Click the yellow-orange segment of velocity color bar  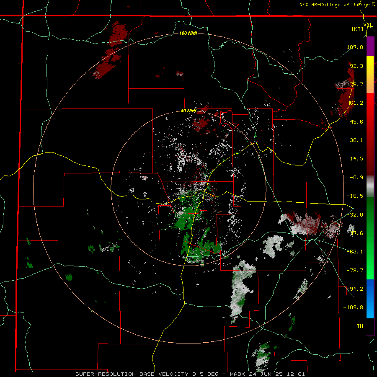pyautogui.click(x=370, y=75)
